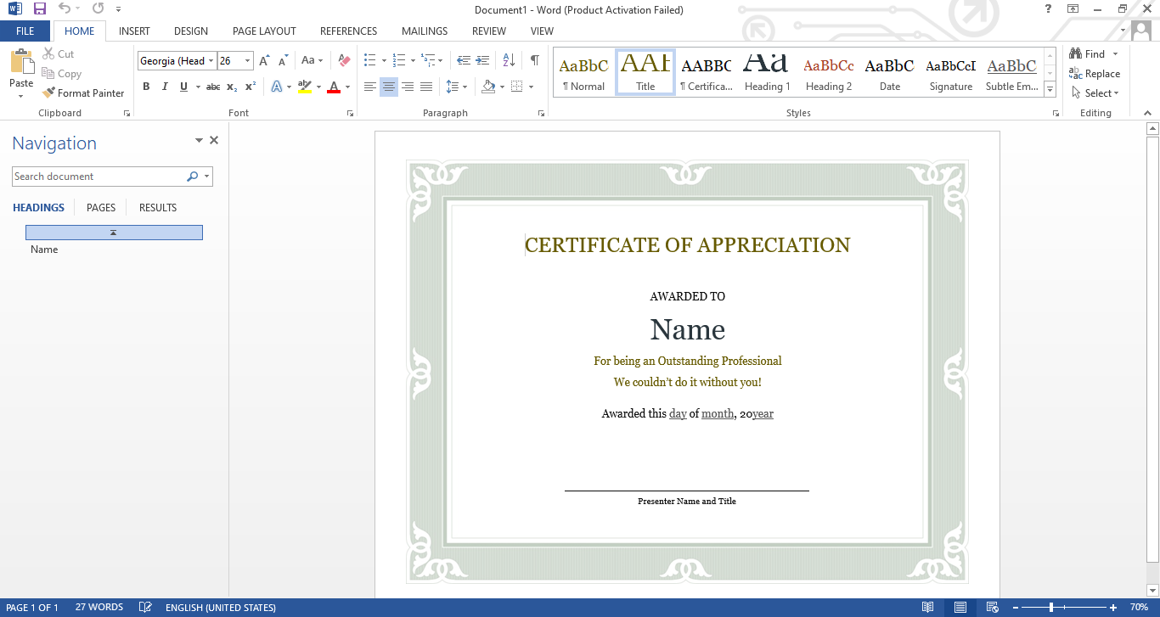The height and width of the screenshot is (617, 1160).
Task: Open the Clear All Formatting icon
Action: tap(343, 60)
